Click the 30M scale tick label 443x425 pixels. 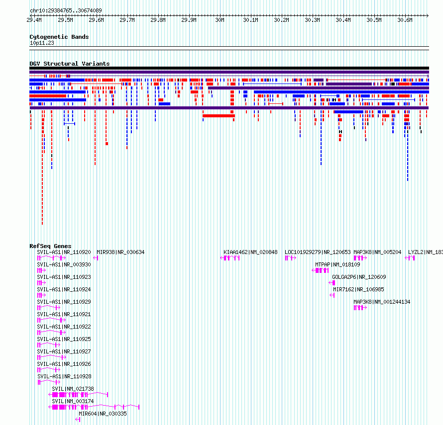220,20
